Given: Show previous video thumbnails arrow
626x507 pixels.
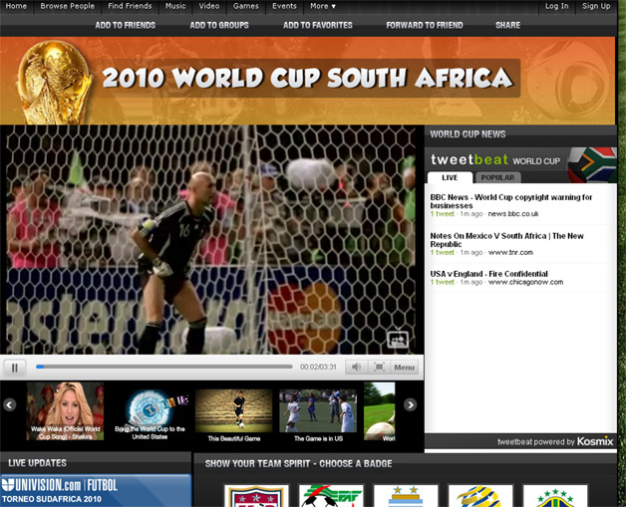Looking at the screenshot, I should pos(10,404).
